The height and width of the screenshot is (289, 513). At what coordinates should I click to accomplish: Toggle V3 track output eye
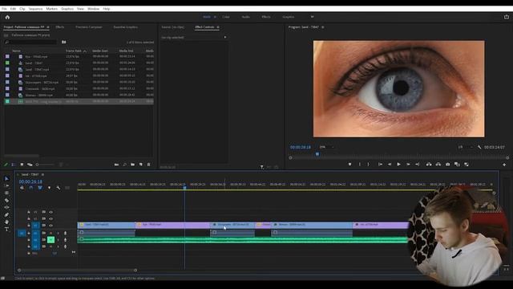click(x=50, y=212)
